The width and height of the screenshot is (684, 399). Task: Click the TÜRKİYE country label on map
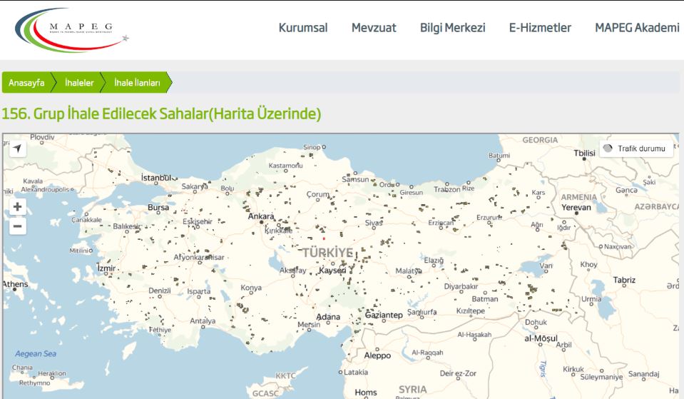pyautogui.click(x=327, y=253)
